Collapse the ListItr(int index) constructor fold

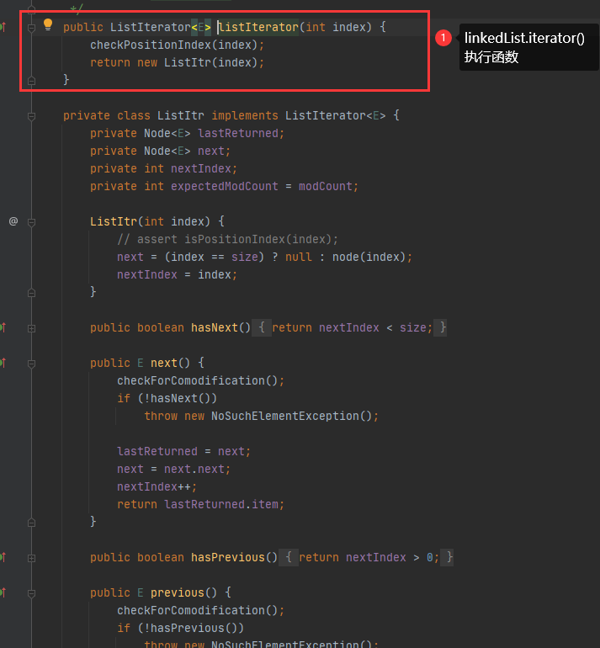tap(31, 222)
